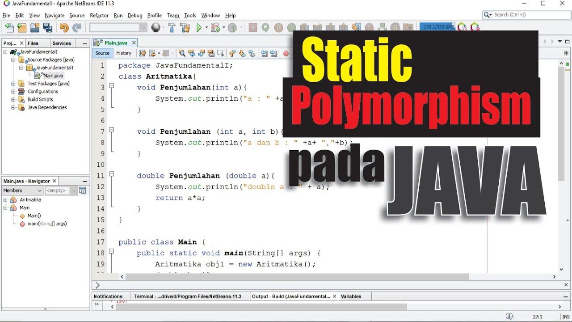Close the Main.java editor tab
Image resolution: width=572 pixels, height=322 pixels.
pyautogui.click(x=134, y=43)
